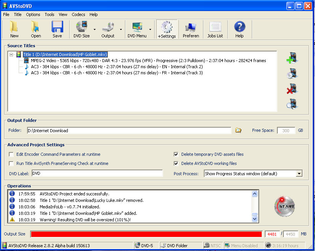Click the 4481 output size value
The height and width of the screenshot is (251, 315).
272,234
